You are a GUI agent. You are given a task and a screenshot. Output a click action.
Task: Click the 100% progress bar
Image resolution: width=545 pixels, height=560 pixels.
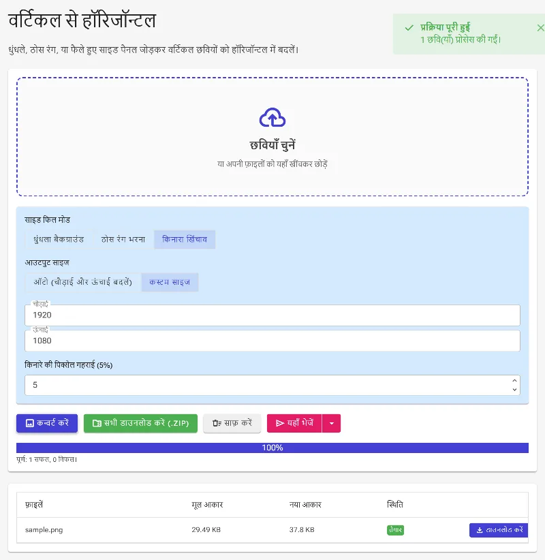(x=272, y=448)
